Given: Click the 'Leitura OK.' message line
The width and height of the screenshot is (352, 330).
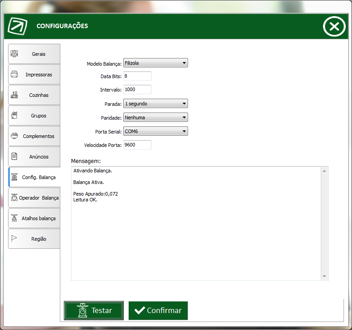Looking at the screenshot, I should (x=85, y=200).
